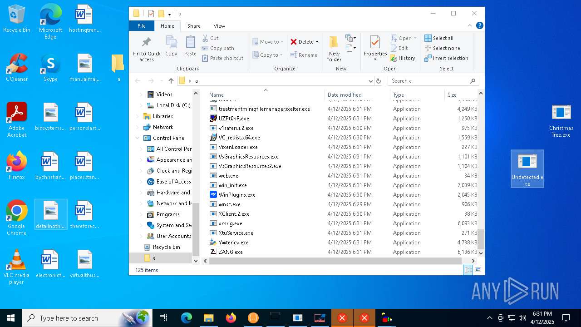This screenshot has width=581, height=327.
Task: Click the Cut scissors command
Action: [x=210, y=38]
